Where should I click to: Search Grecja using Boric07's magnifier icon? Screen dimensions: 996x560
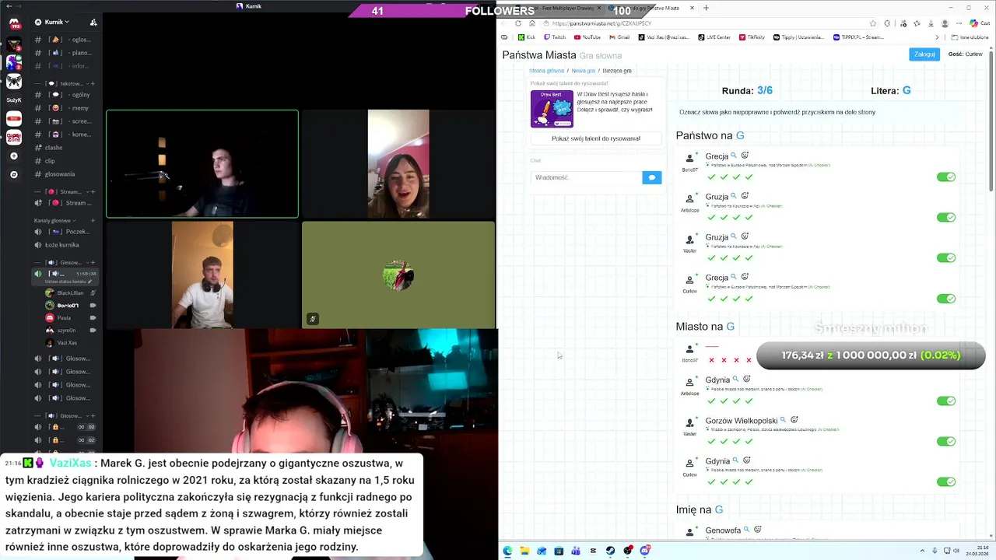tap(734, 156)
